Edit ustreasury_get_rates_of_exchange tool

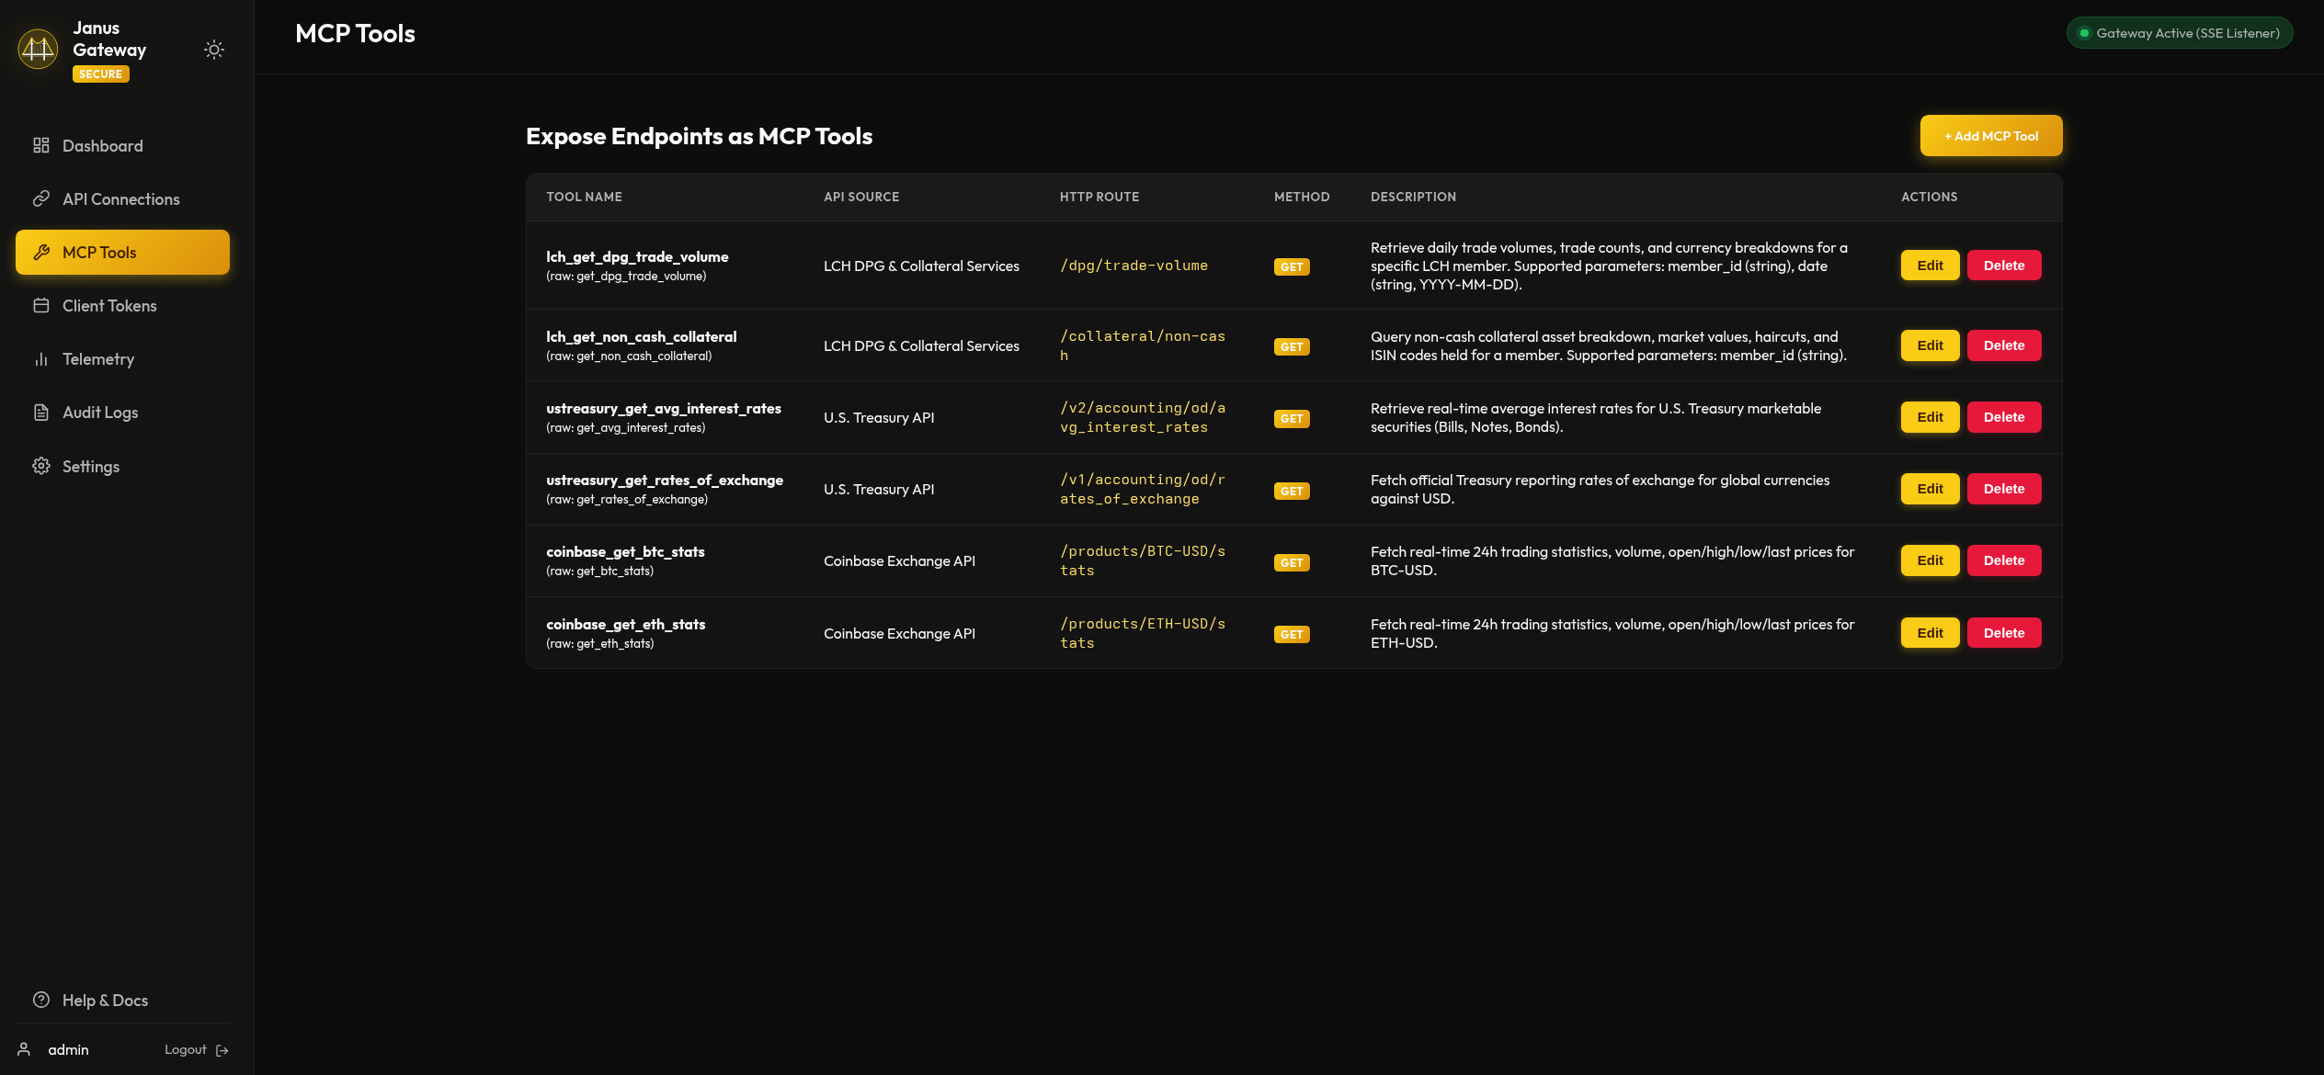point(1930,488)
